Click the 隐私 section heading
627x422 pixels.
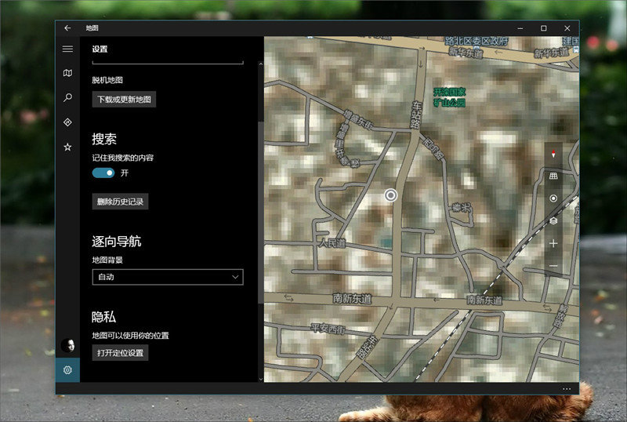tap(104, 317)
